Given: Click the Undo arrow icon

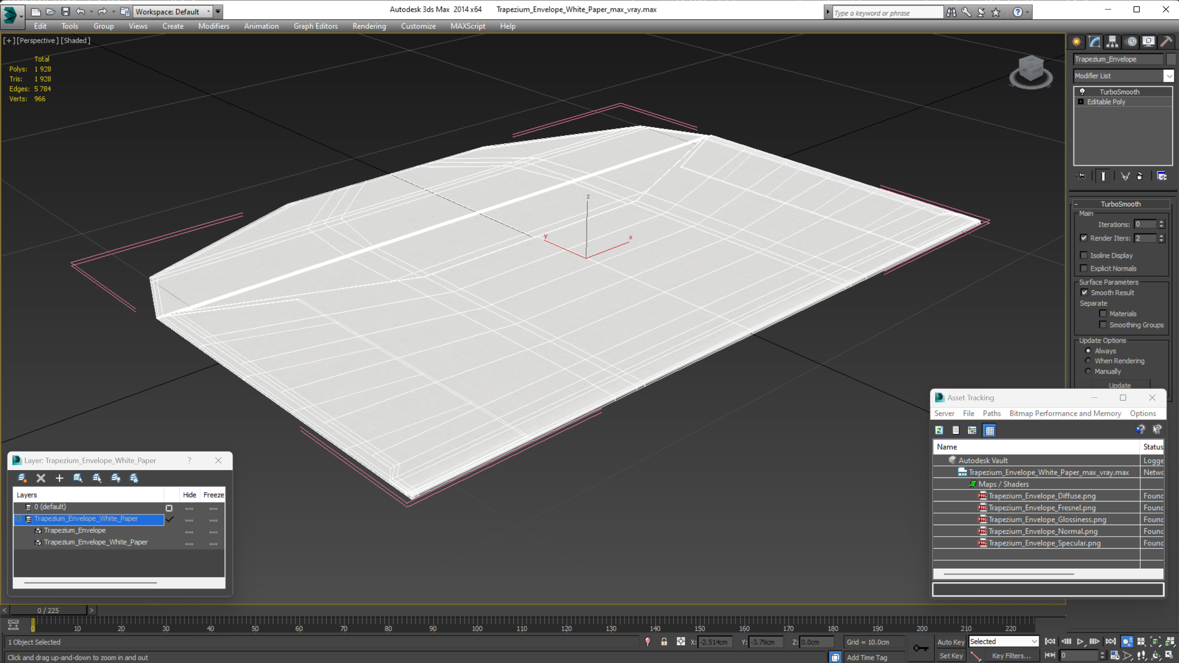Looking at the screenshot, I should point(80,12).
